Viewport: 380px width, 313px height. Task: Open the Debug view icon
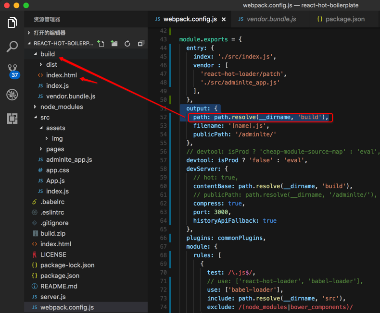12,95
